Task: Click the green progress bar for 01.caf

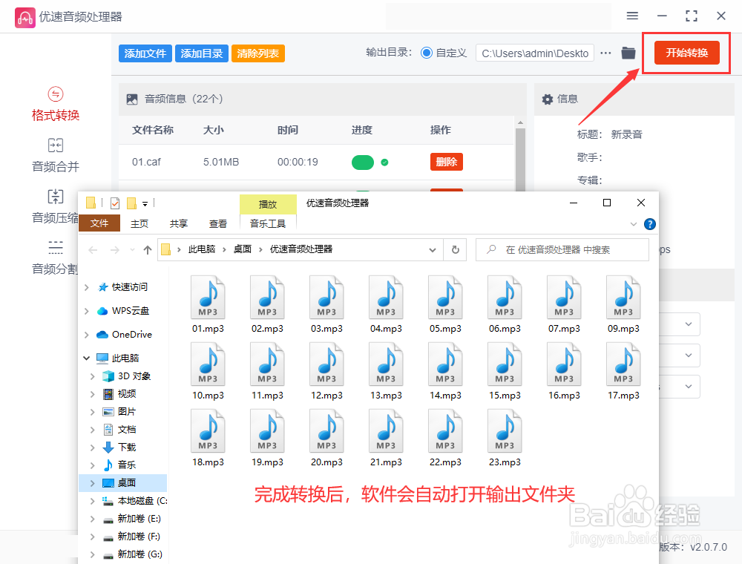Action: coord(363,163)
